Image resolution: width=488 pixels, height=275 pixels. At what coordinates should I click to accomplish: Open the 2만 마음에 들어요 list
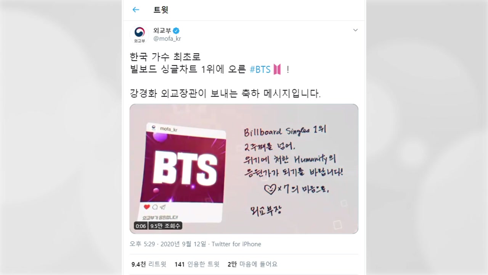tap(252, 264)
